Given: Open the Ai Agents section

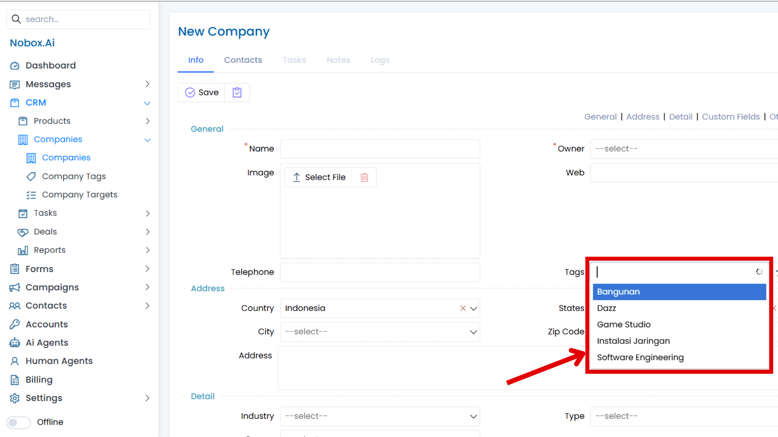Looking at the screenshot, I should 47,342.
